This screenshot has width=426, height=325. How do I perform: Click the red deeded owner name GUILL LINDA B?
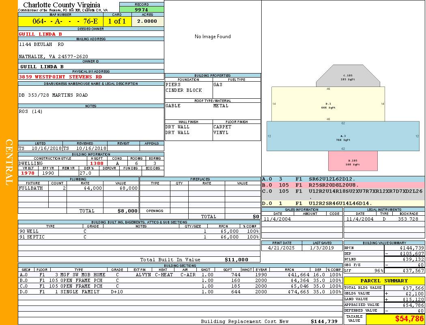pos(41,34)
